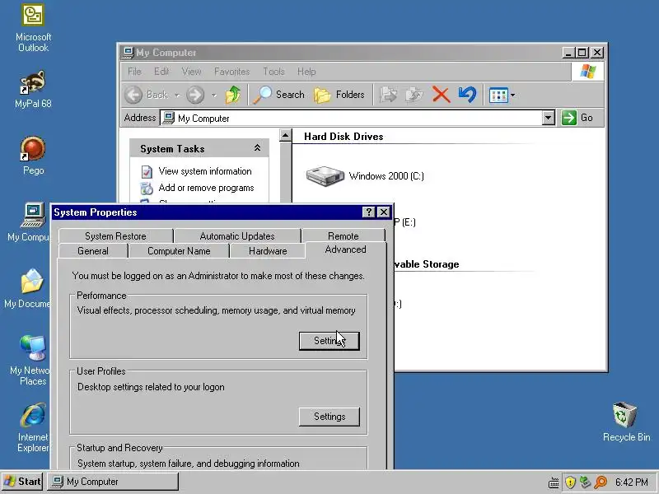
Task: Open the Favorites menu
Action: [232, 72]
